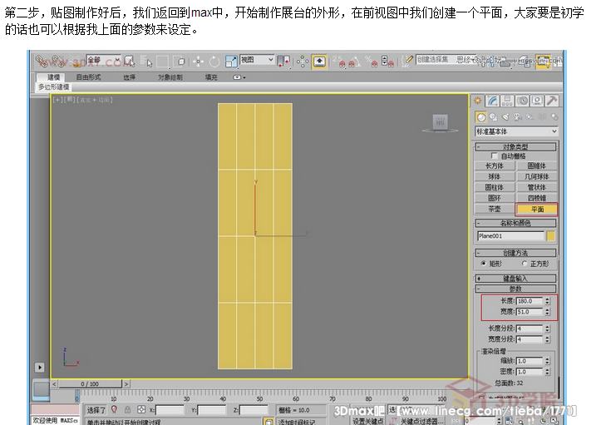601x425 pixels.
Task: Click the 长度 value field
Action: tap(530, 301)
